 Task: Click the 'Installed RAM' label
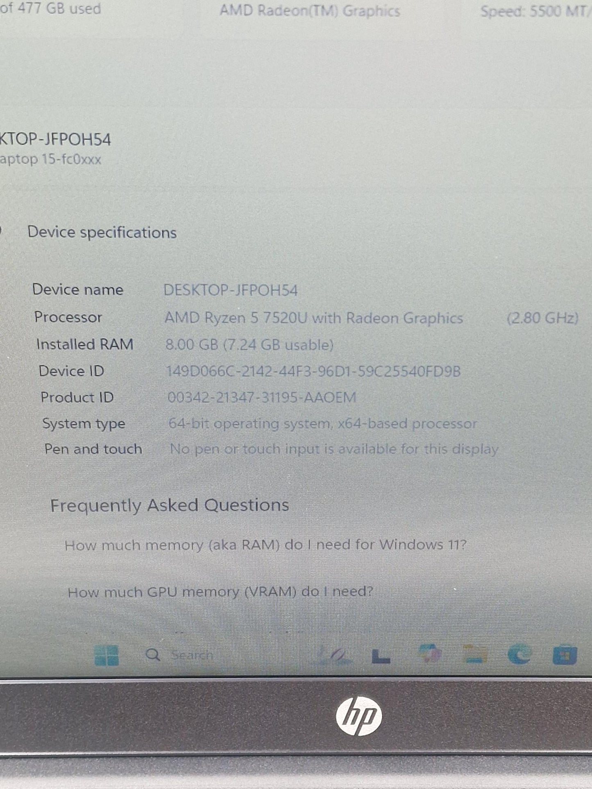[85, 344]
